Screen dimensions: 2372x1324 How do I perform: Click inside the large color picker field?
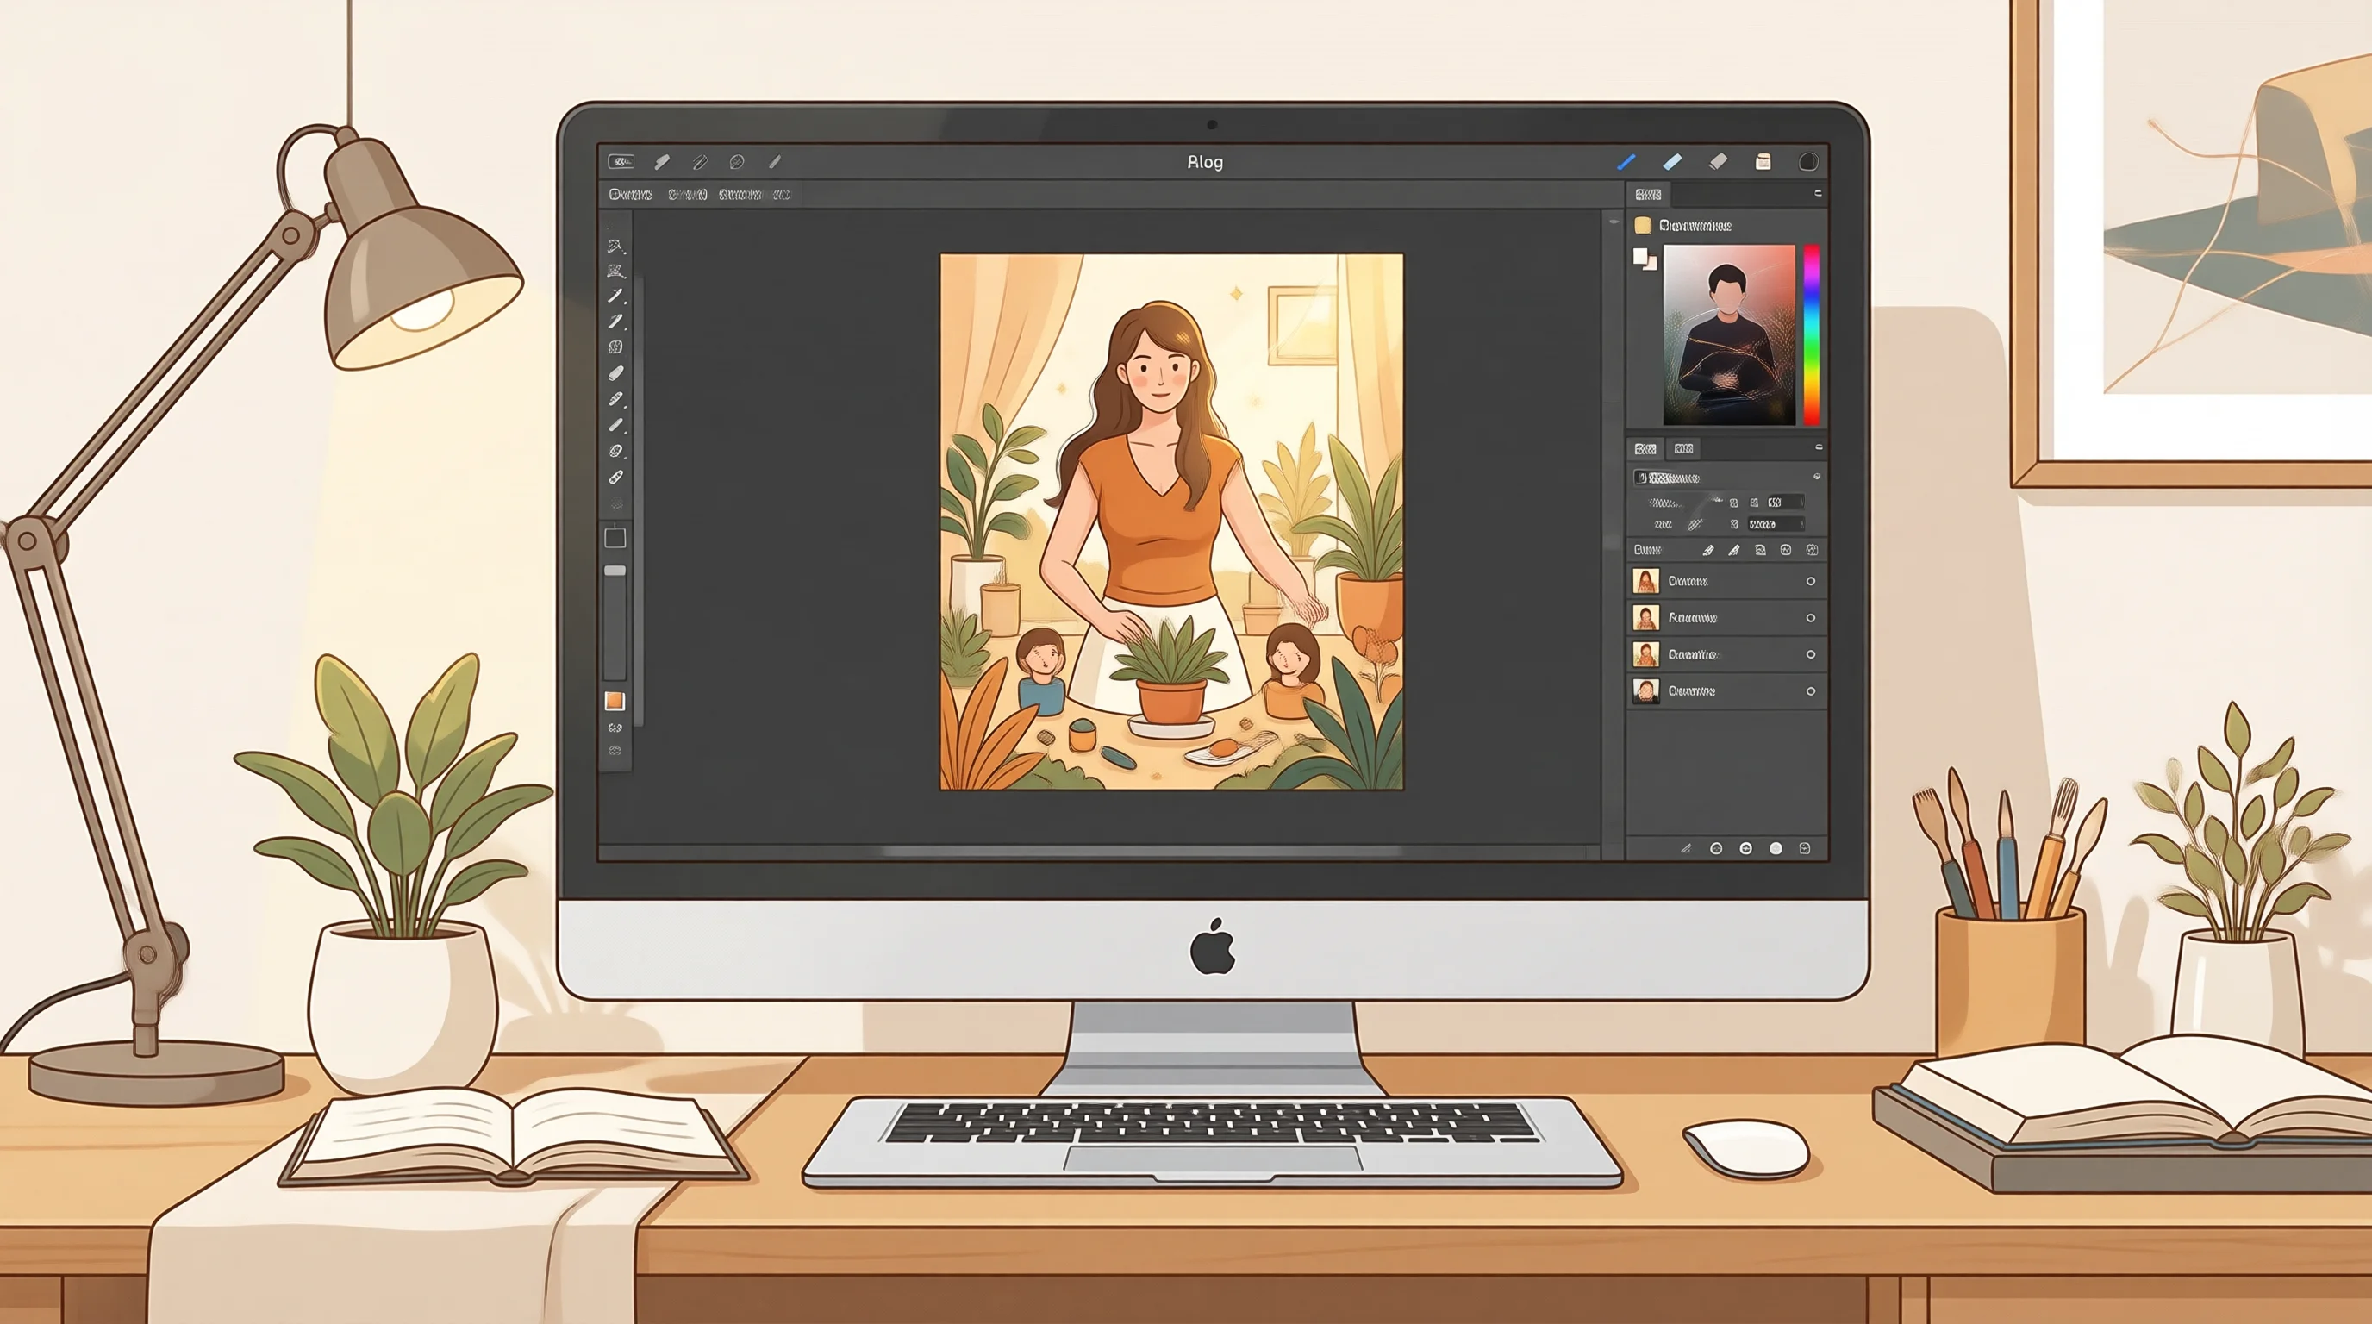pyautogui.click(x=1729, y=335)
